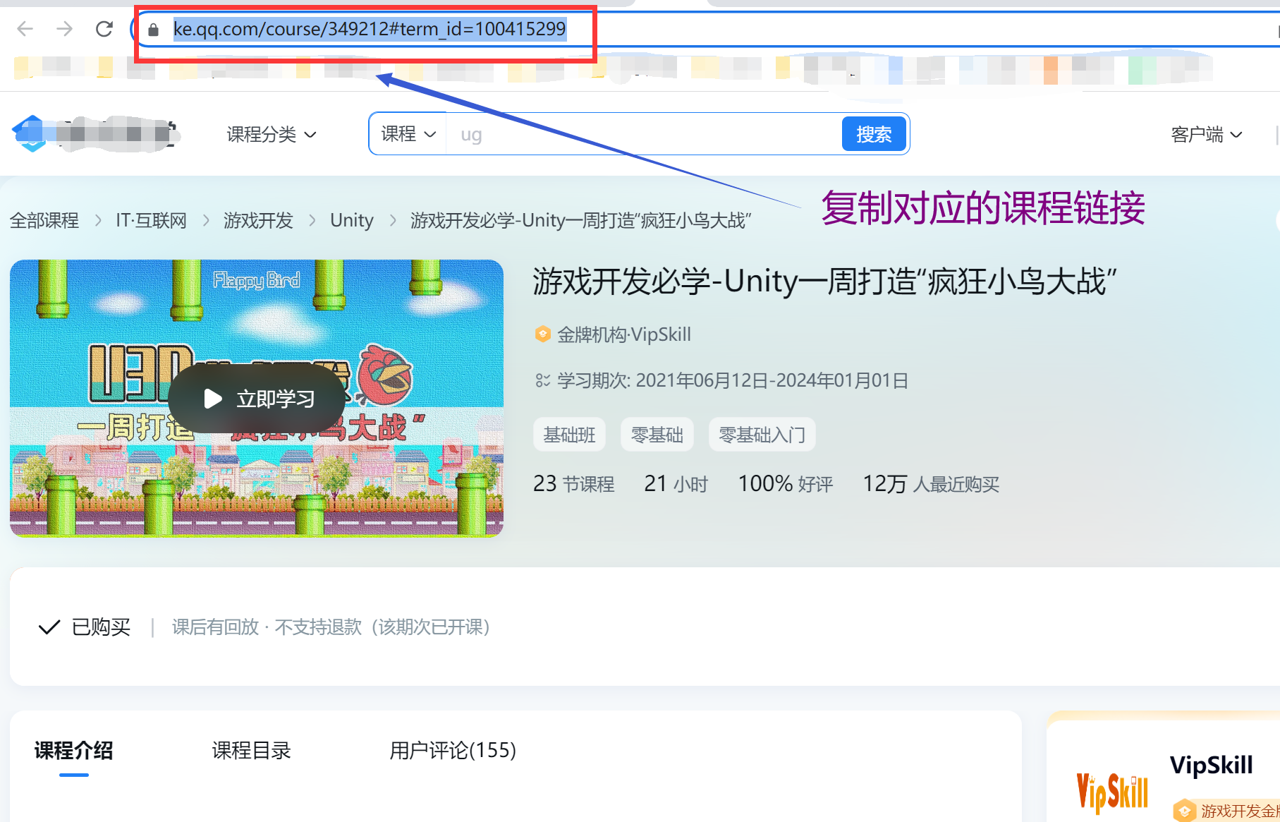Image resolution: width=1280 pixels, height=822 pixels.
Task: Click the browser forward arrow
Action: click(x=64, y=29)
